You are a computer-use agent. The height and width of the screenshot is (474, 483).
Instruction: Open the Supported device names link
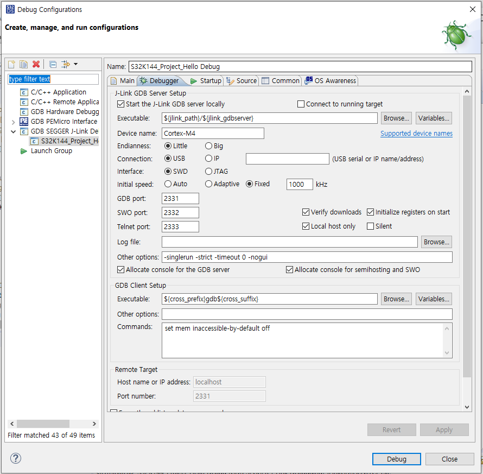[x=416, y=133]
